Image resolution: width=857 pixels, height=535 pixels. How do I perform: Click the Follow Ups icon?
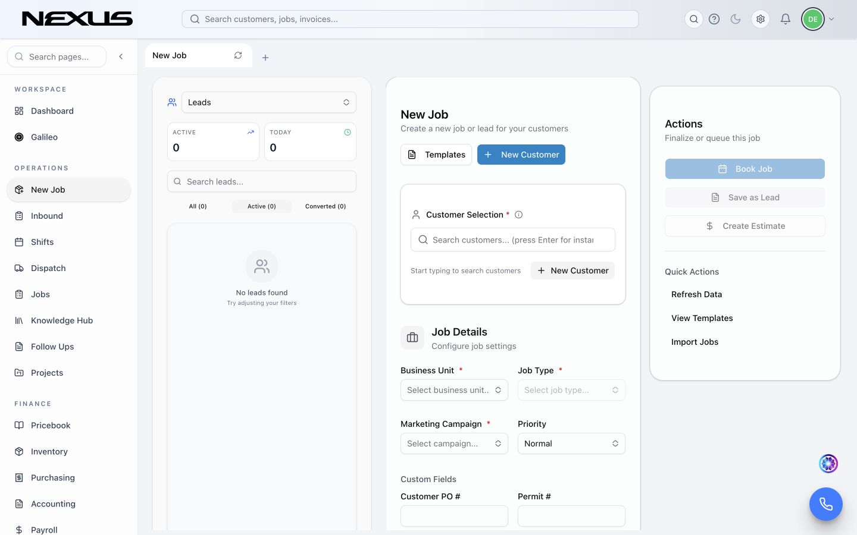[19, 347]
